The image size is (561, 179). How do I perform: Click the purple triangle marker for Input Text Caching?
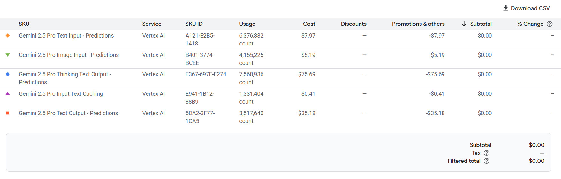[x=8, y=94]
